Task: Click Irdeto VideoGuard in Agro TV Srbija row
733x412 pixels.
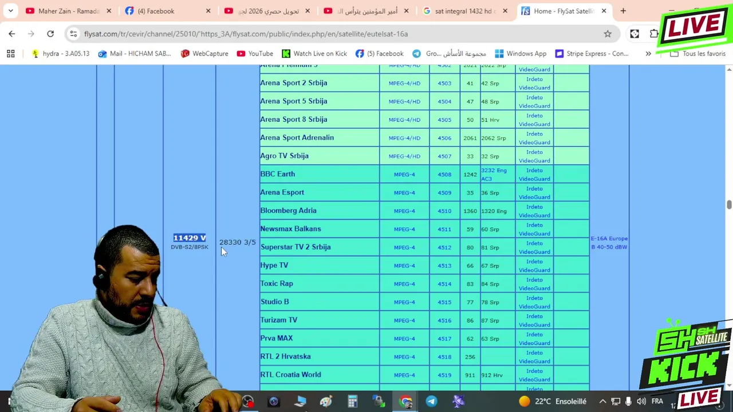Action: [x=534, y=156]
